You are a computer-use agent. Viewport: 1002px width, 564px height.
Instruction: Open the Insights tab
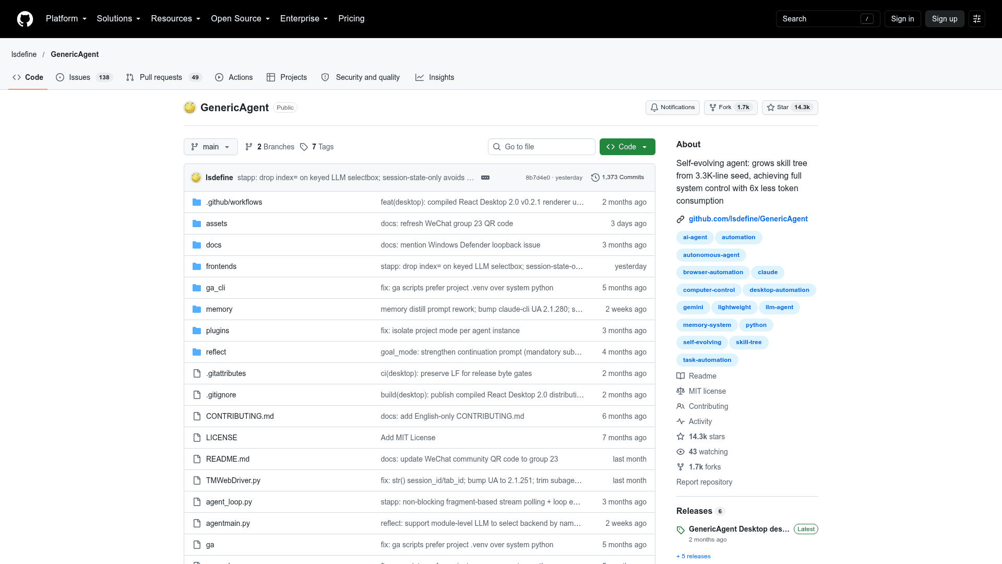pos(435,77)
